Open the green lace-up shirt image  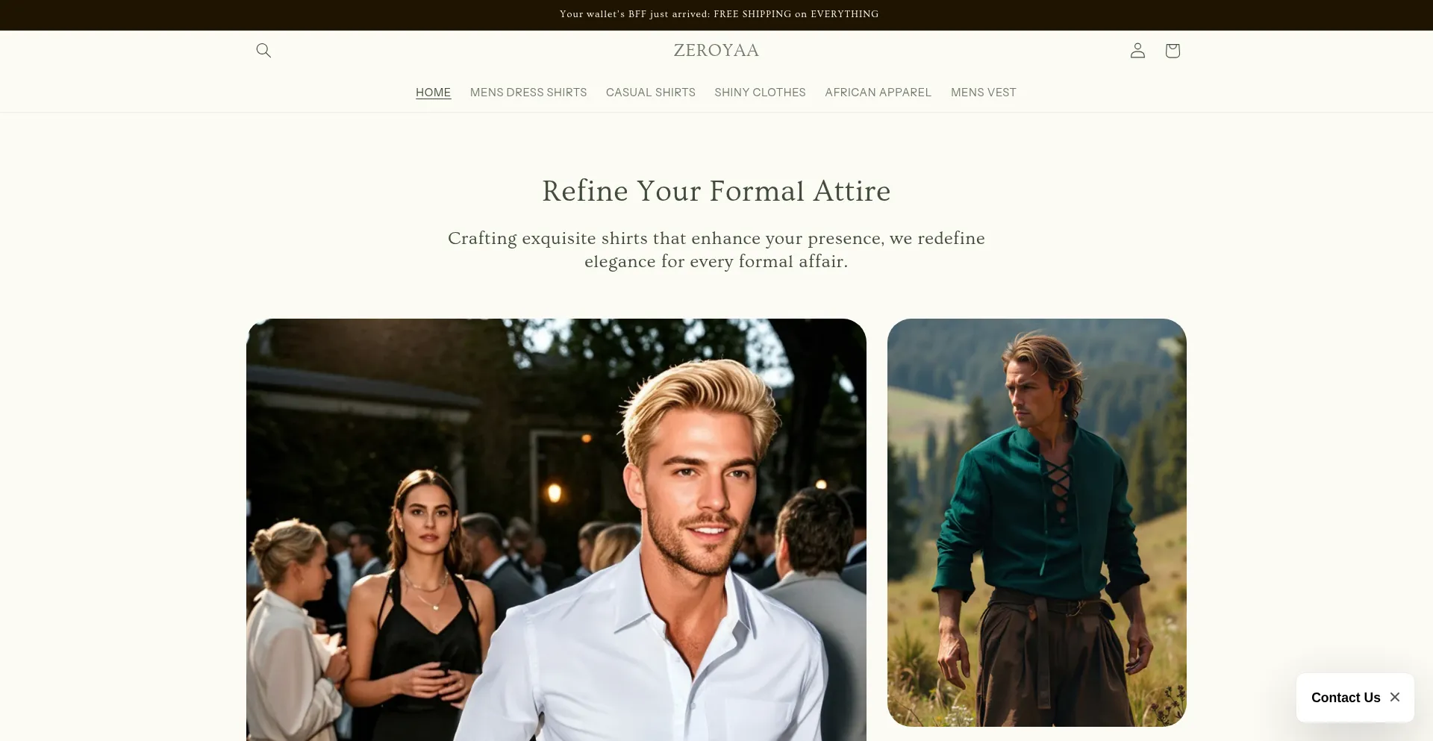point(1037,522)
